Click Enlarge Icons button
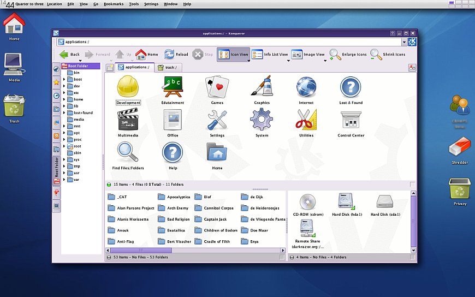The image size is (475, 297). pyautogui.click(x=348, y=55)
